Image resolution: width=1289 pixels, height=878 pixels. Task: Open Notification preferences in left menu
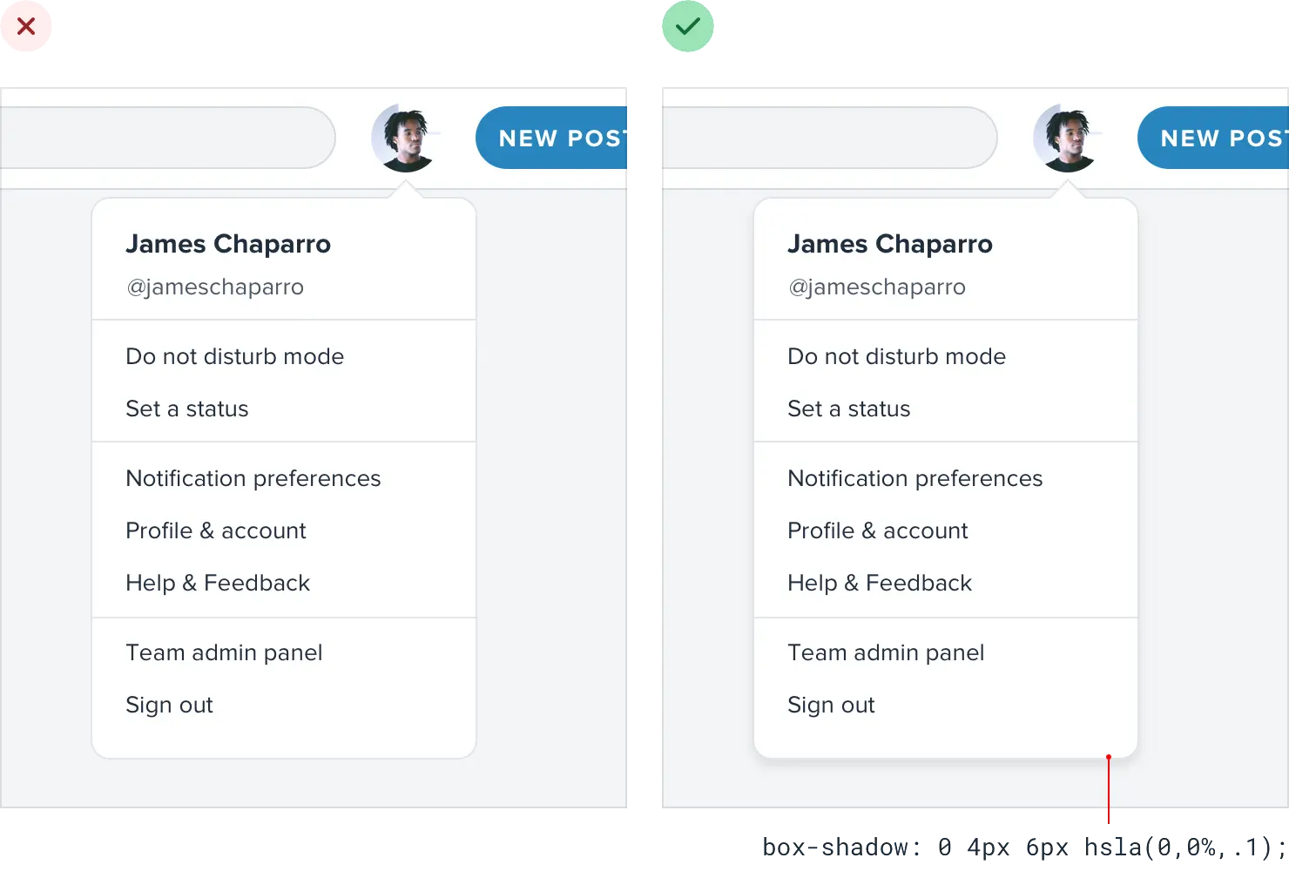point(253,478)
